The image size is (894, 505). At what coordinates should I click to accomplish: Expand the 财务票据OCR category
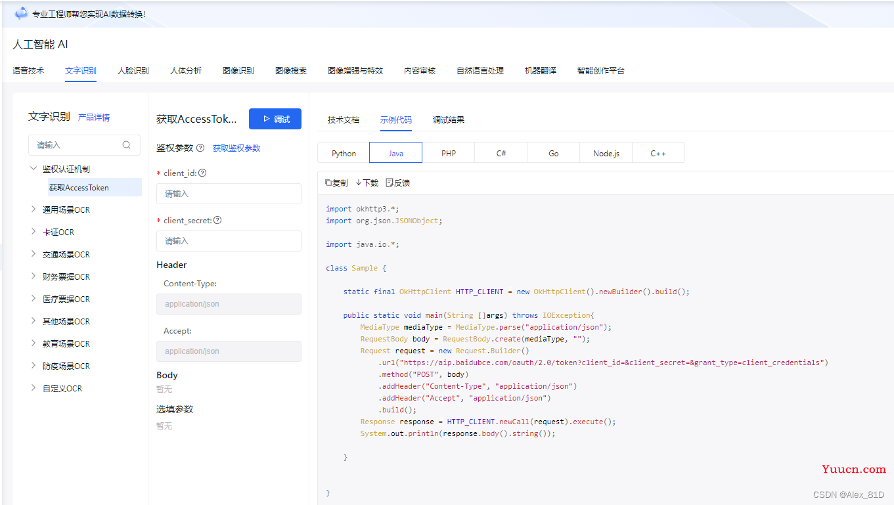pyautogui.click(x=34, y=276)
